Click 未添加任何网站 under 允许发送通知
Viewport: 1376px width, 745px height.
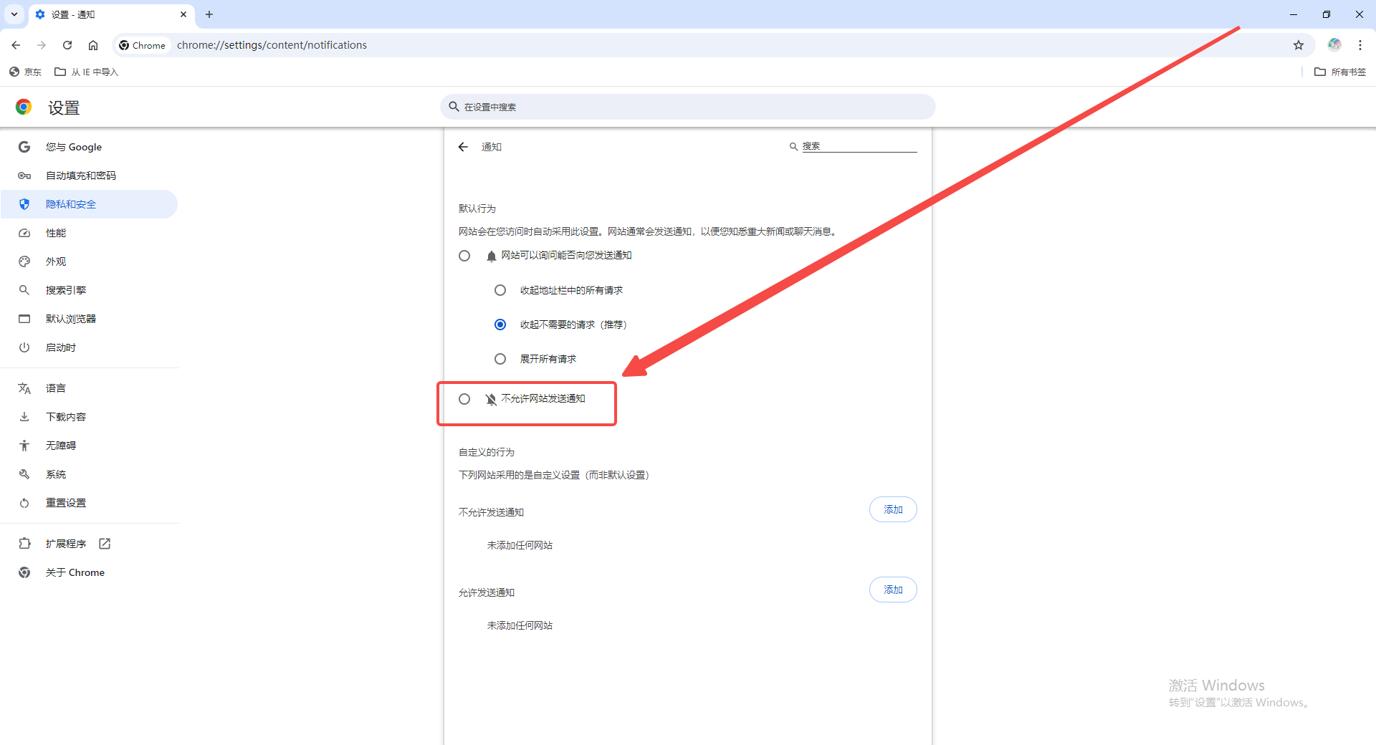click(x=520, y=625)
